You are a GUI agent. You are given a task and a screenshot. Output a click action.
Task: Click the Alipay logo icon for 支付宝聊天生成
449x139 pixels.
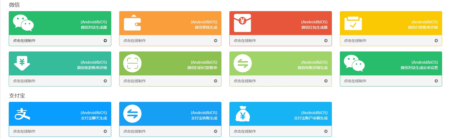(22, 114)
